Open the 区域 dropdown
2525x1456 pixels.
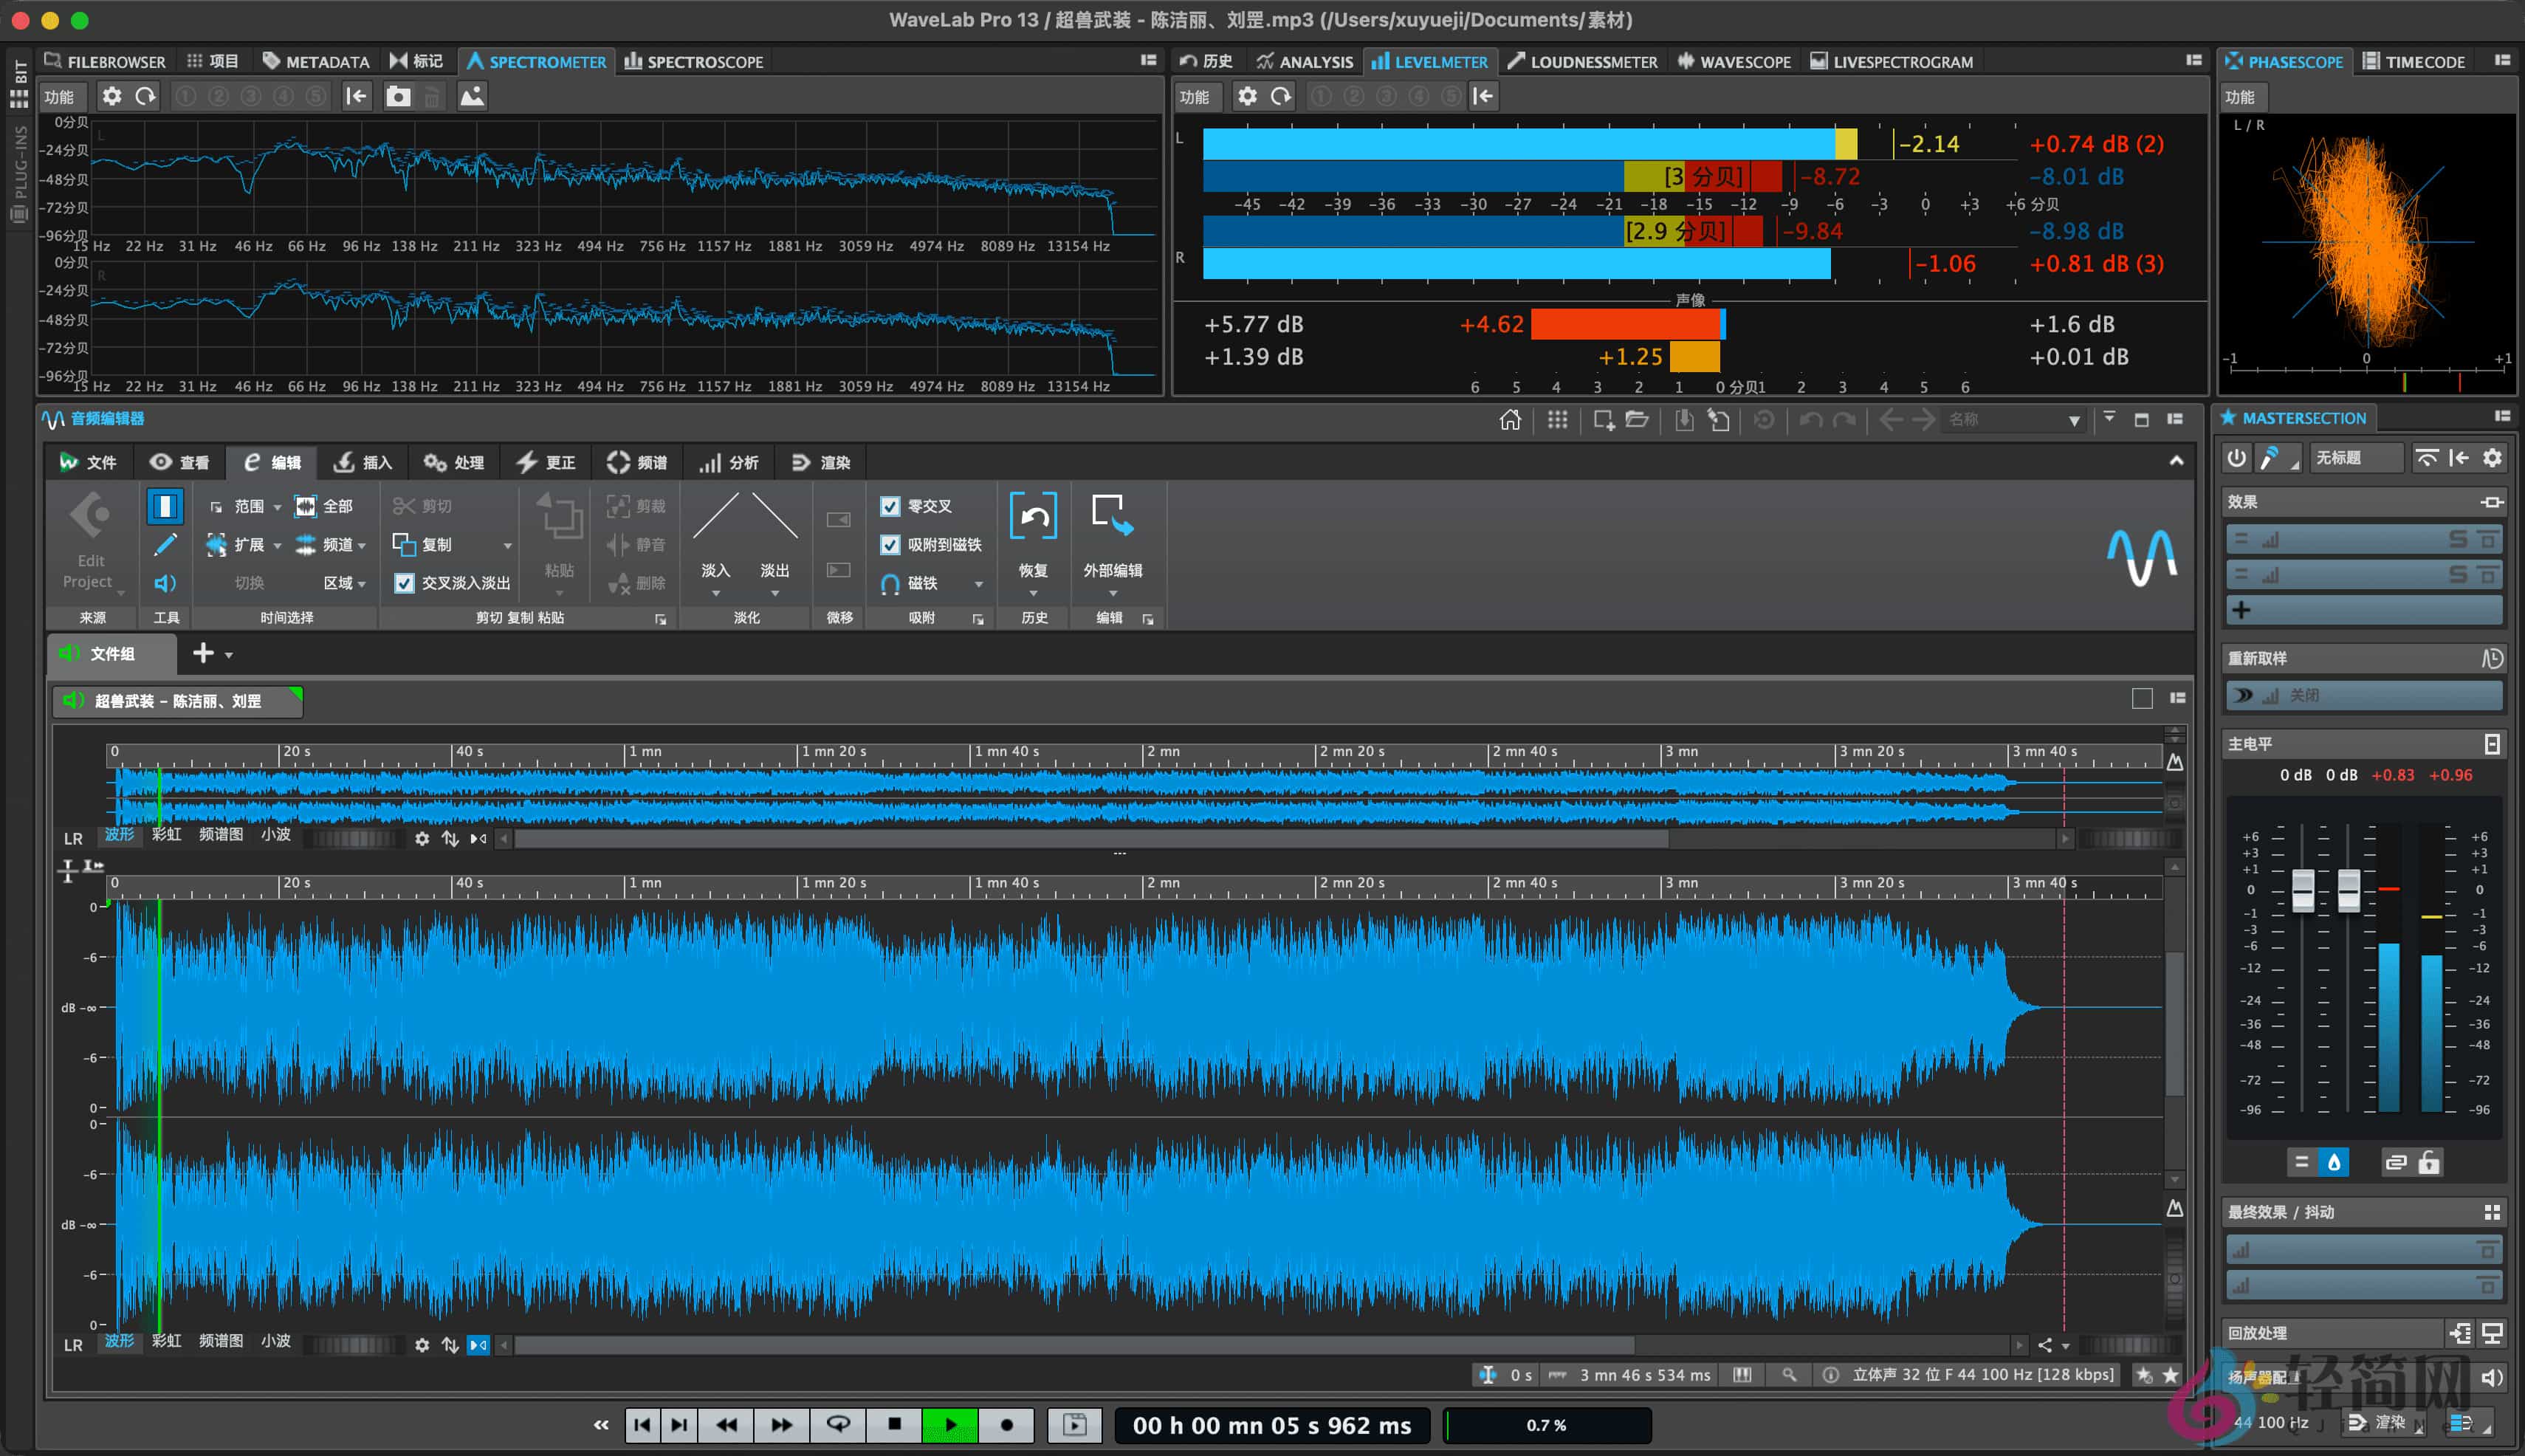pyautogui.click(x=362, y=583)
